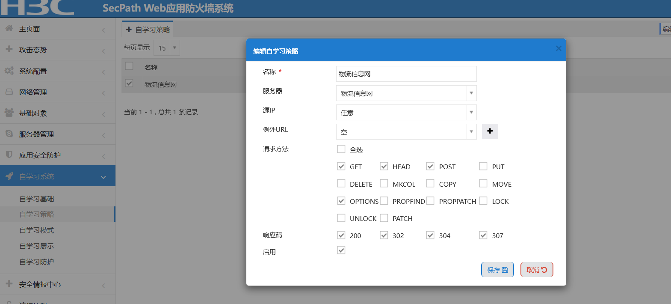Click the plus icon beside 安全情报中心

[9, 283]
